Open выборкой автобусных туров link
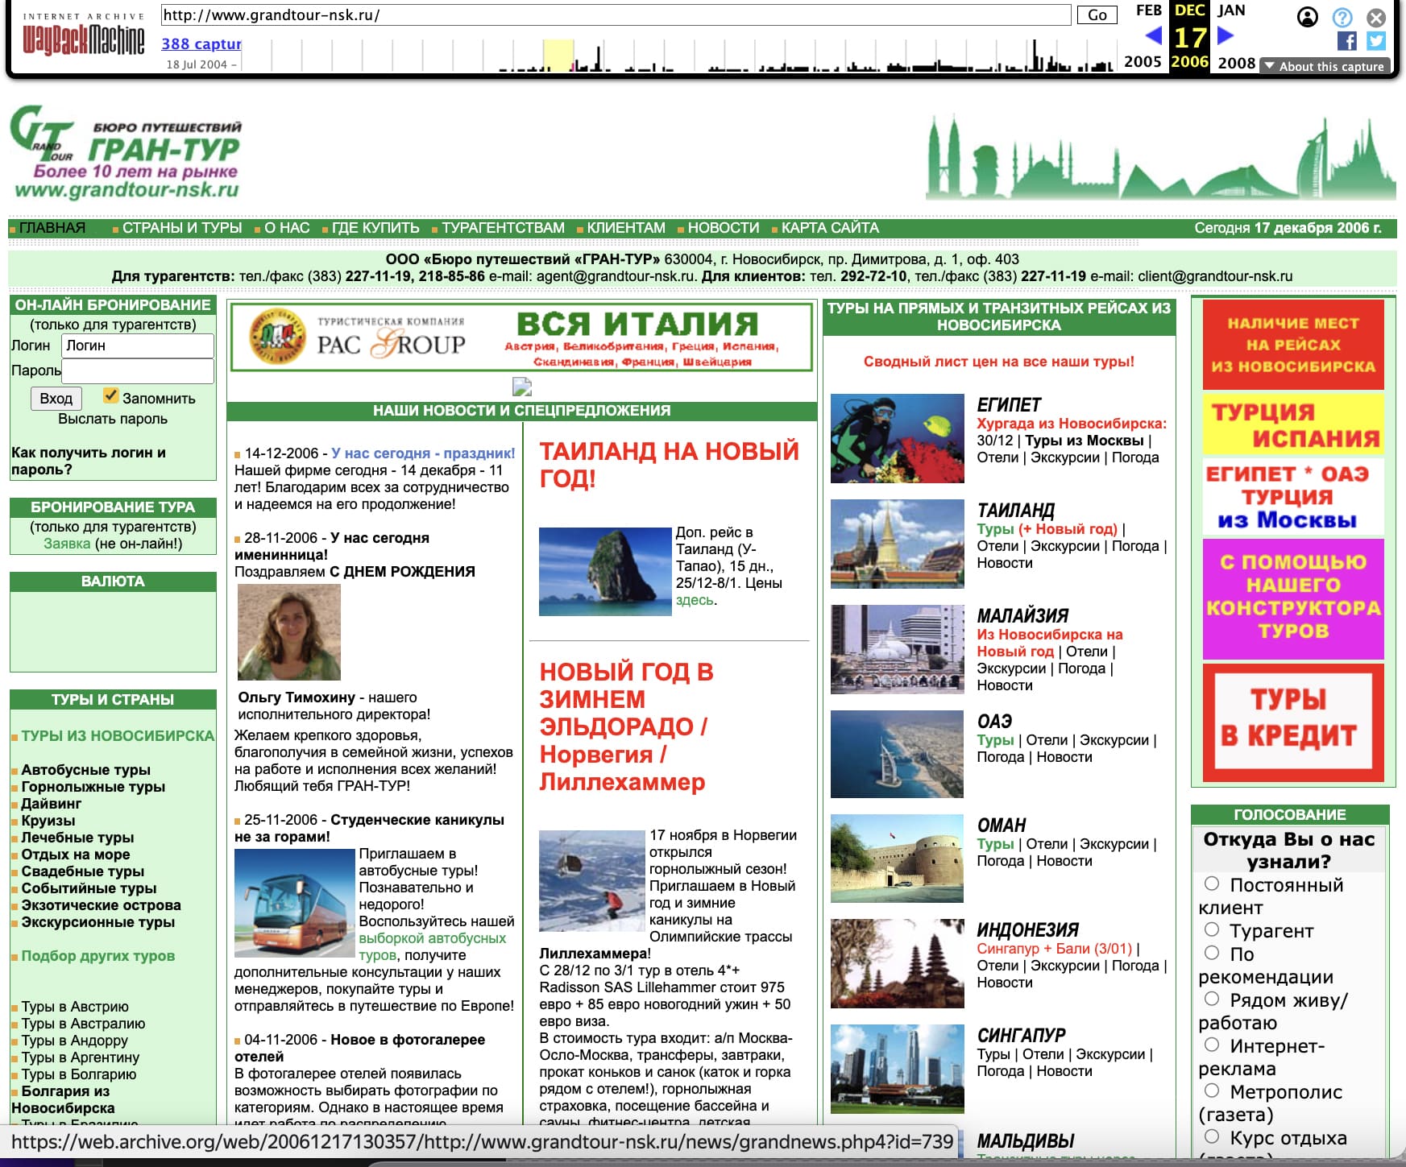This screenshot has height=1167, width=1406. [x=432, y=946]
